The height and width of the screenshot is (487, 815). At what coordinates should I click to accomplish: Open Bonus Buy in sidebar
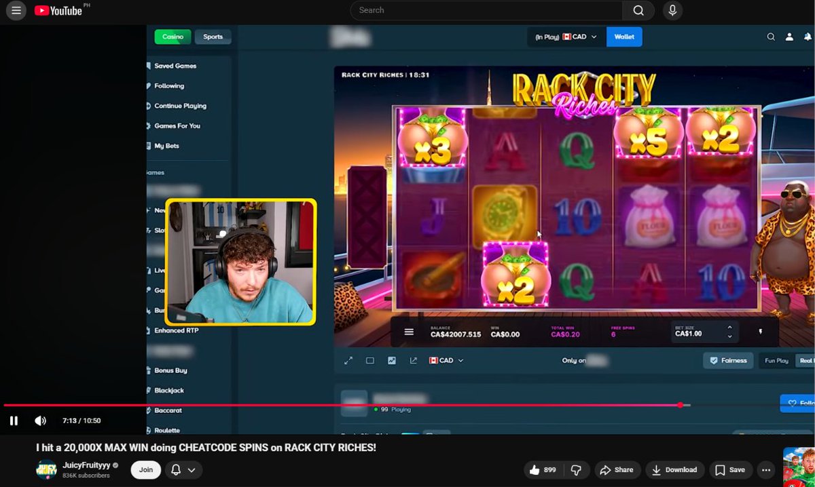point(170,370)
